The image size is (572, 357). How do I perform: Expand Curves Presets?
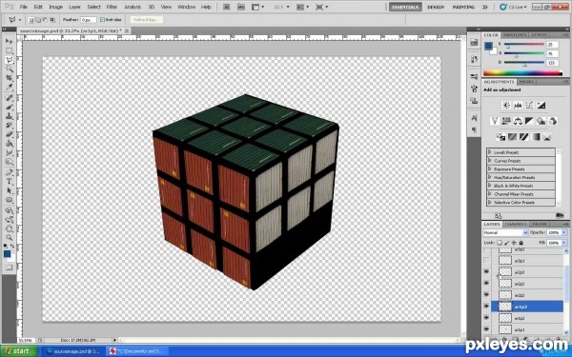click(x=490, y=161)
